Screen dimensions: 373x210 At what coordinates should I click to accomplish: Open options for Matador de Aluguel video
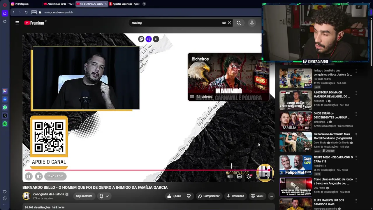pos(356,93)
